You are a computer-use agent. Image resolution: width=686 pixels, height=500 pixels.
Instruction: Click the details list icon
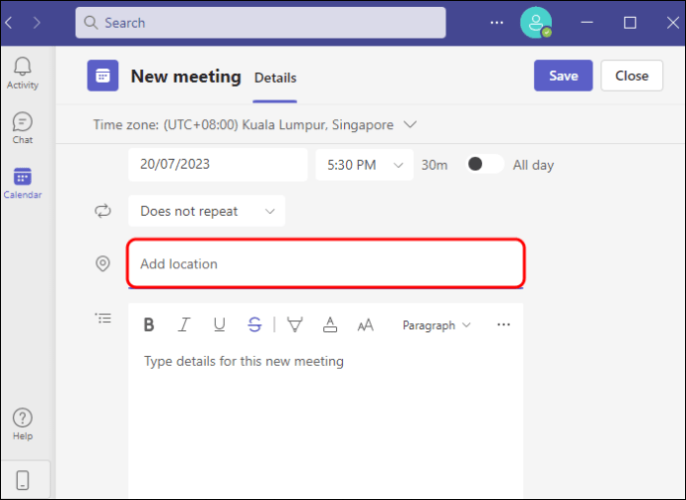click(x=103, y=318)
